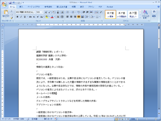Expand the styles gallery list
Screen dimensions: 161x121
(x=140, y=17)
